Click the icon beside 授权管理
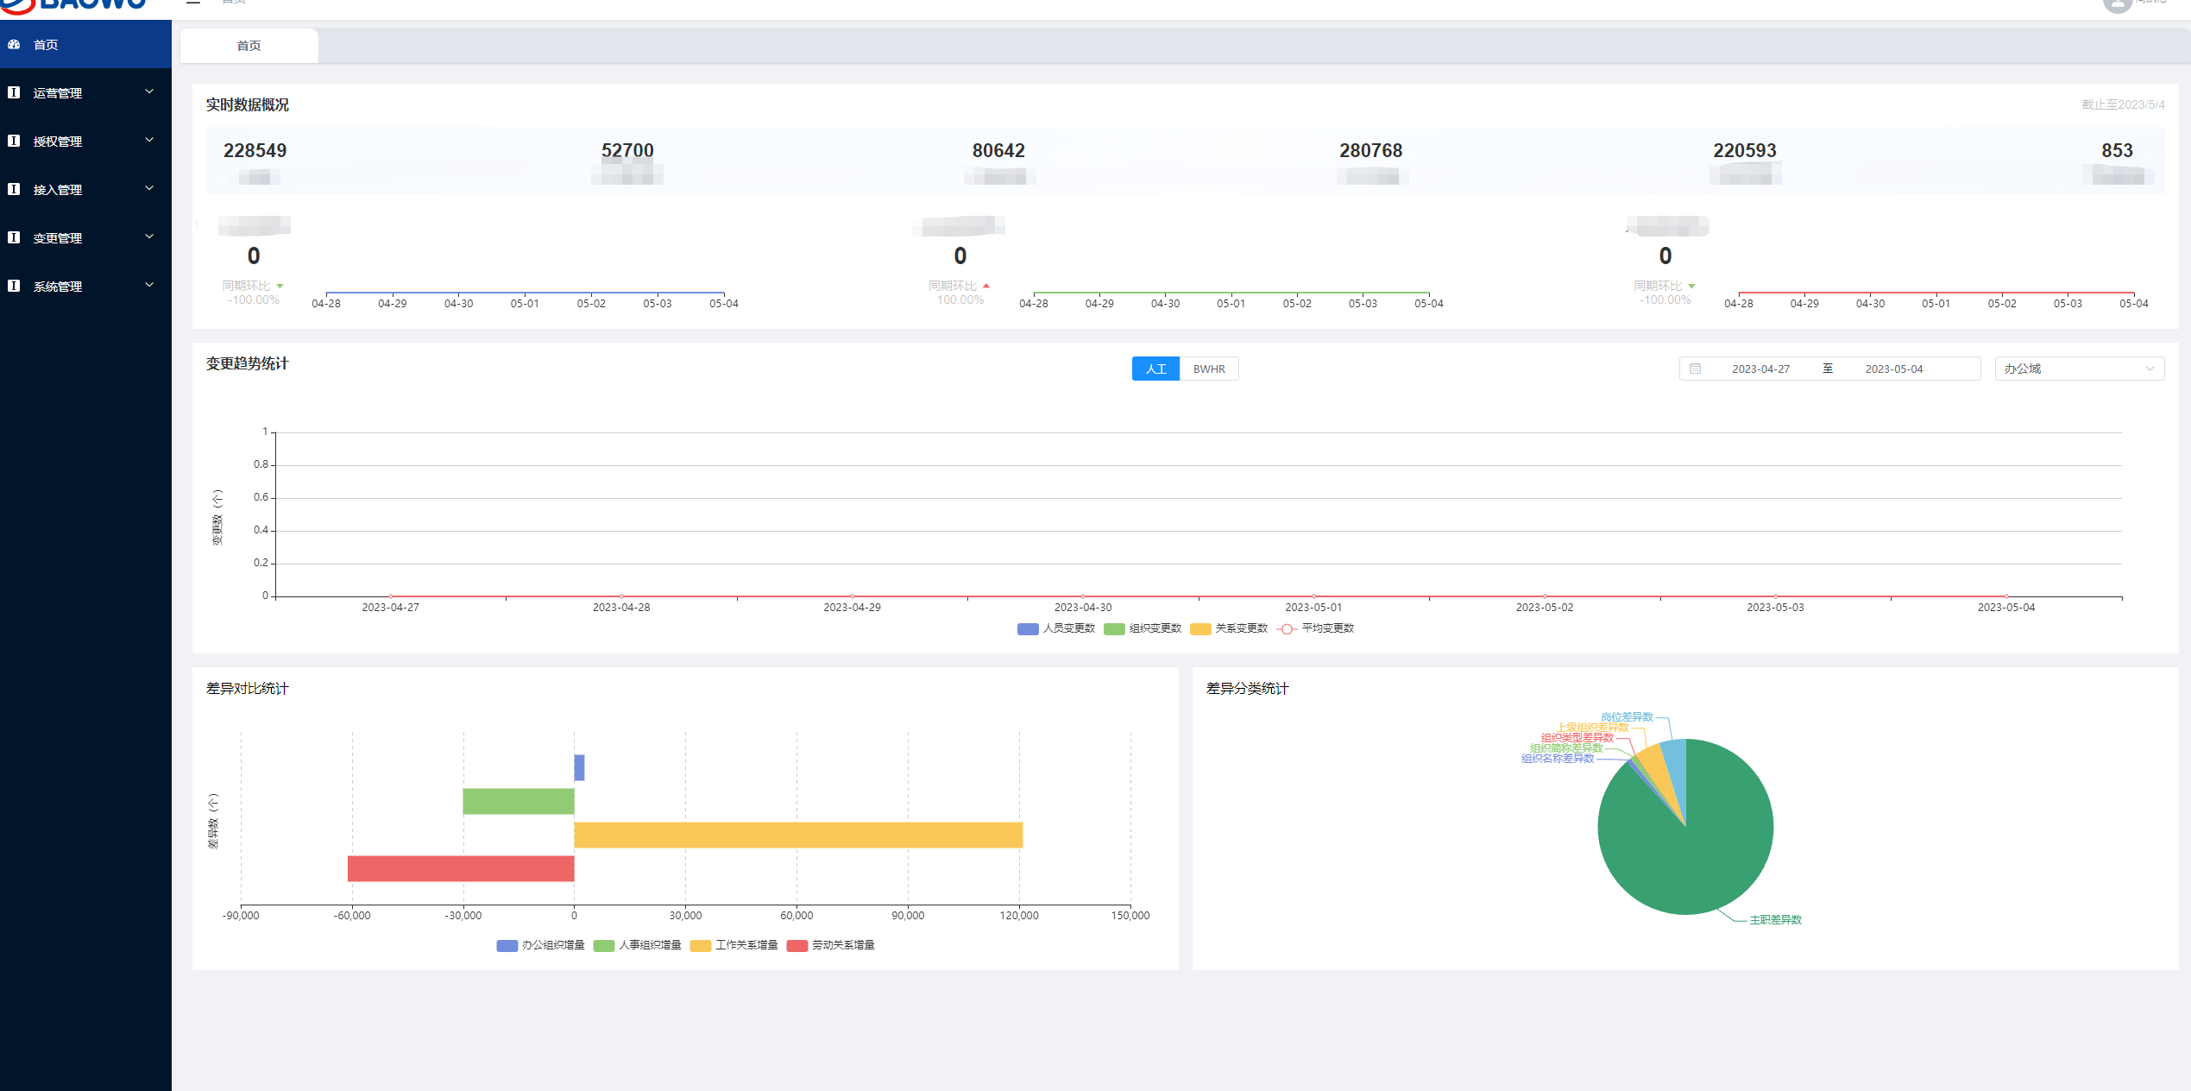 click(x=14, y=141)
